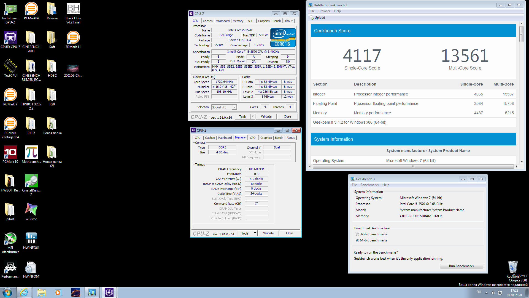Open CrystalDisk 7 desktop icon
Viewport: 529px width, 298px height.
31,185
